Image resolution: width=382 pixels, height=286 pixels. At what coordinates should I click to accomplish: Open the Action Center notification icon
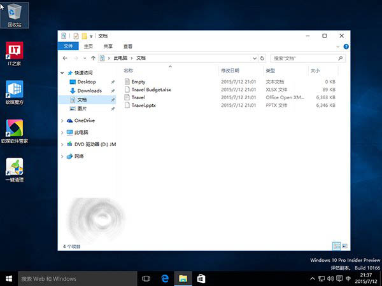tap(339, 279)
